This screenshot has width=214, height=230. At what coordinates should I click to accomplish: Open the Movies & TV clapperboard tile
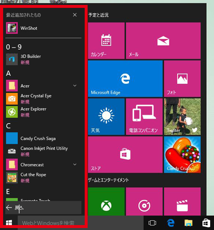(x=182, y=201)
